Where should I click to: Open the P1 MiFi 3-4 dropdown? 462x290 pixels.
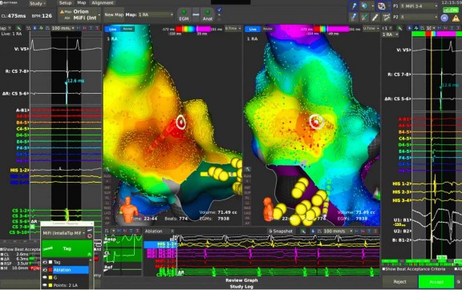click(x=418, y=6)
